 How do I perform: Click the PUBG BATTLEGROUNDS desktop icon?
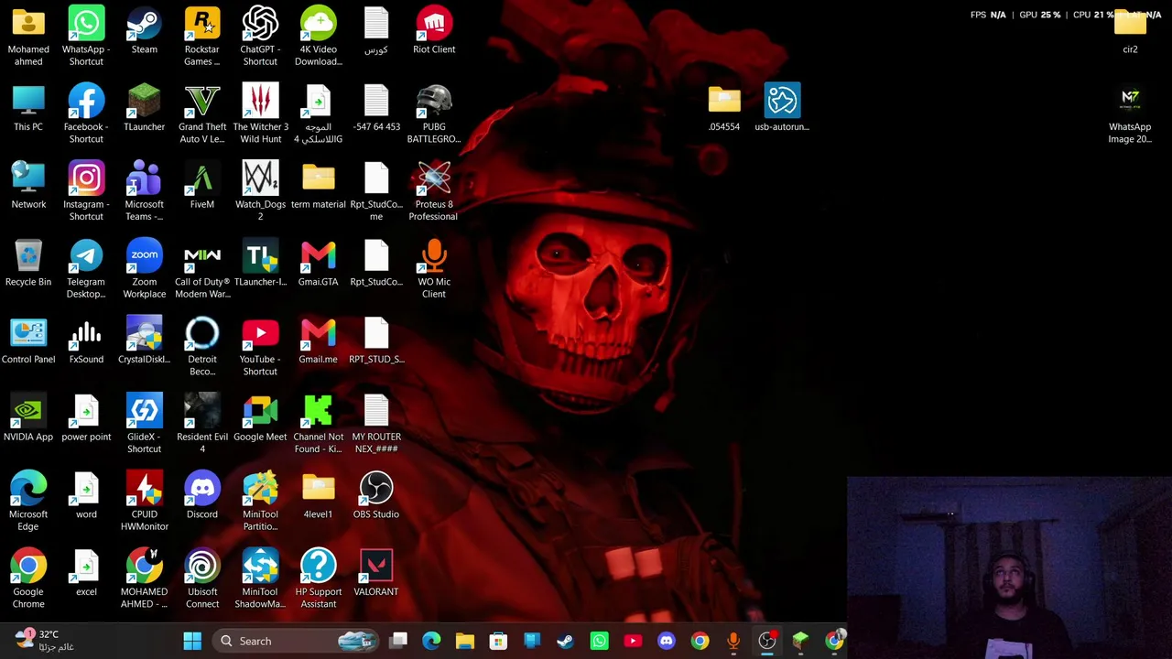click(434, 114)
